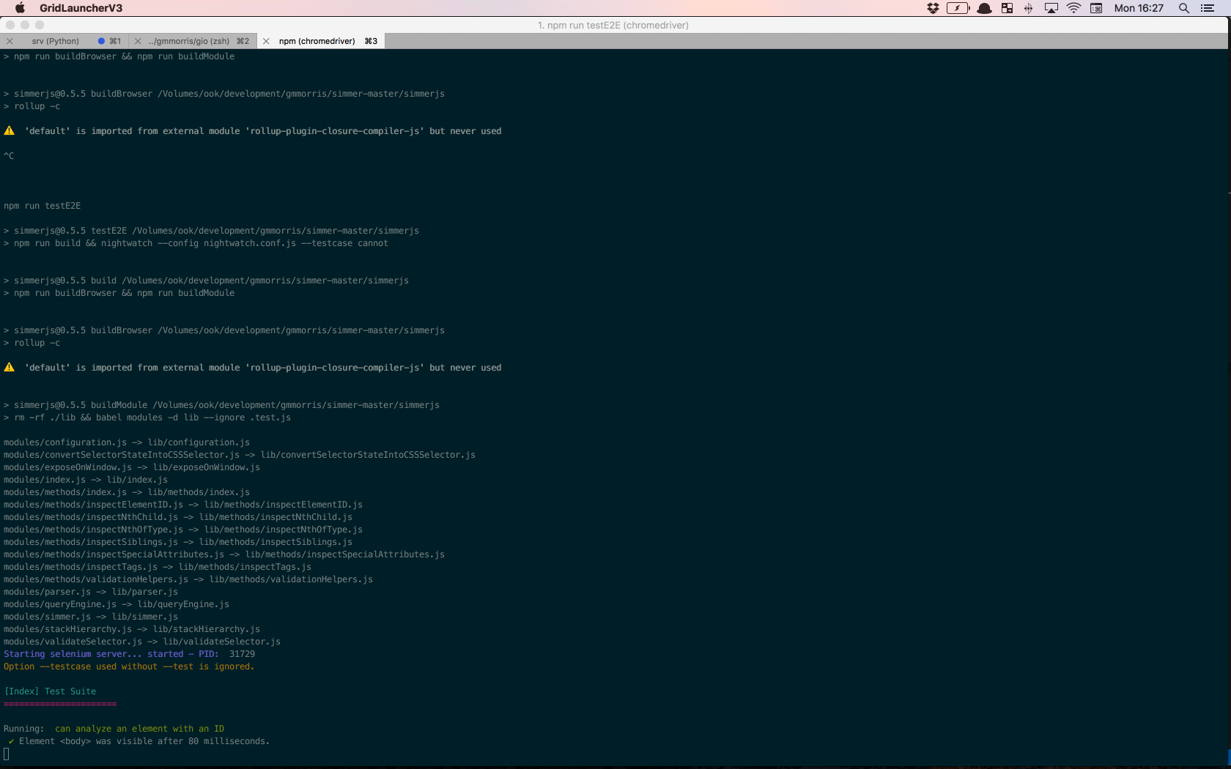The image size is (1231, 769).
Task: Click the Apple menu logo
Action: click(x=20, y=8)
